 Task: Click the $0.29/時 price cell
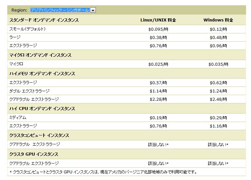pyautogui.click(x=218, y=118)
